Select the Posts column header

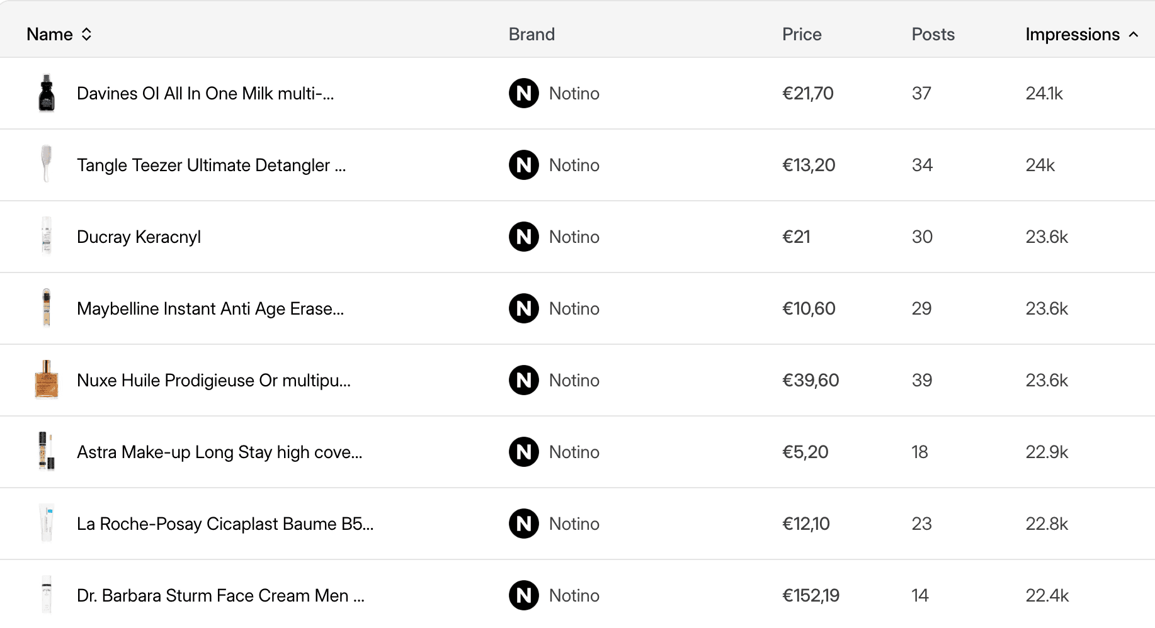coord(933,35)
